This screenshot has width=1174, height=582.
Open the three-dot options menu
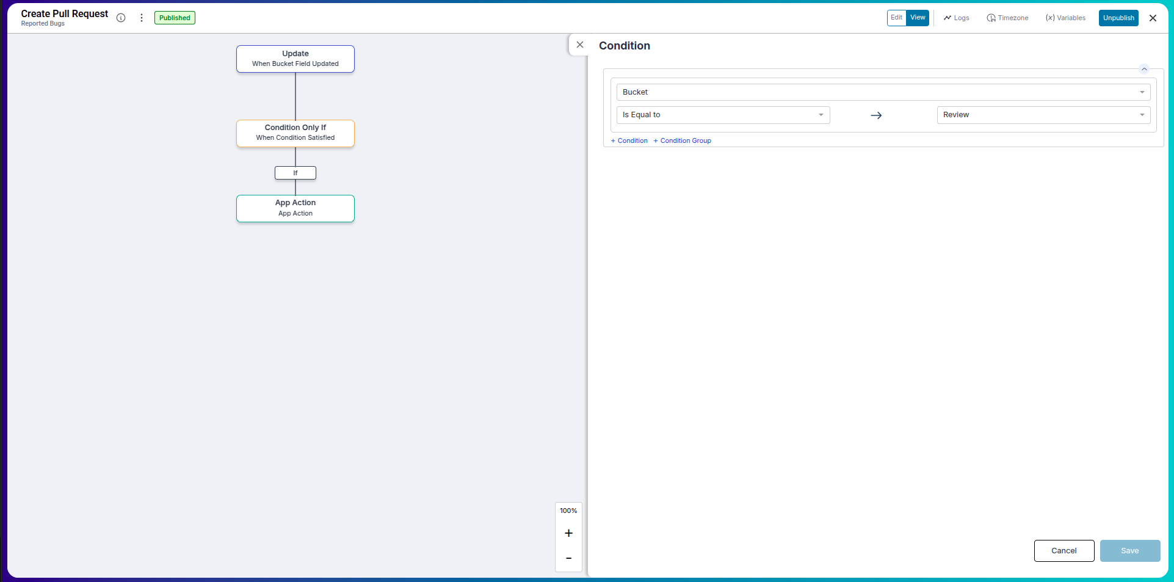[x=142, y=18]
